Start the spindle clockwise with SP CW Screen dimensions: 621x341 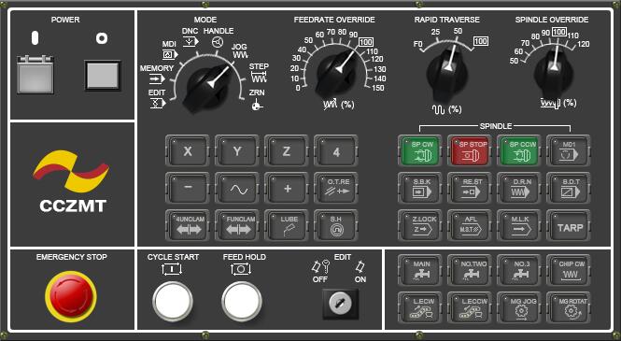coord(420,151)
